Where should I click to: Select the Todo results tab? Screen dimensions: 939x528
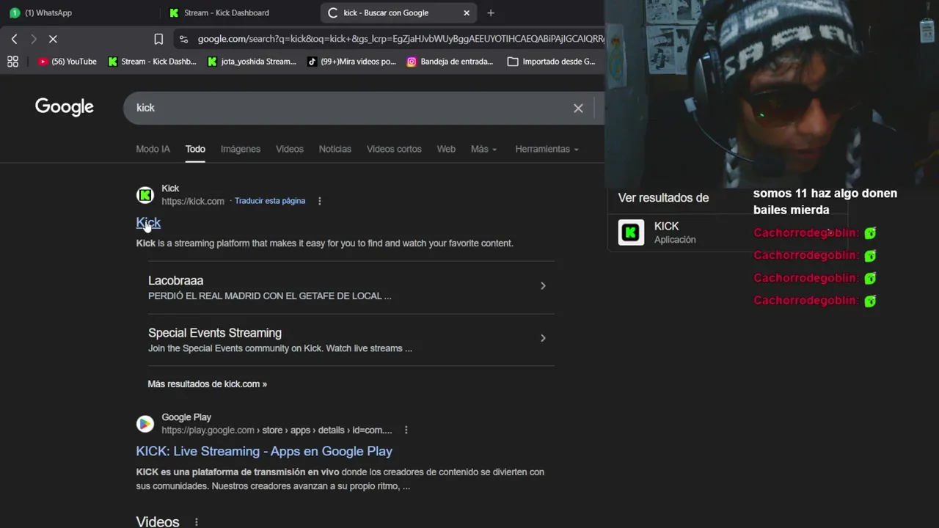point(195,149)
